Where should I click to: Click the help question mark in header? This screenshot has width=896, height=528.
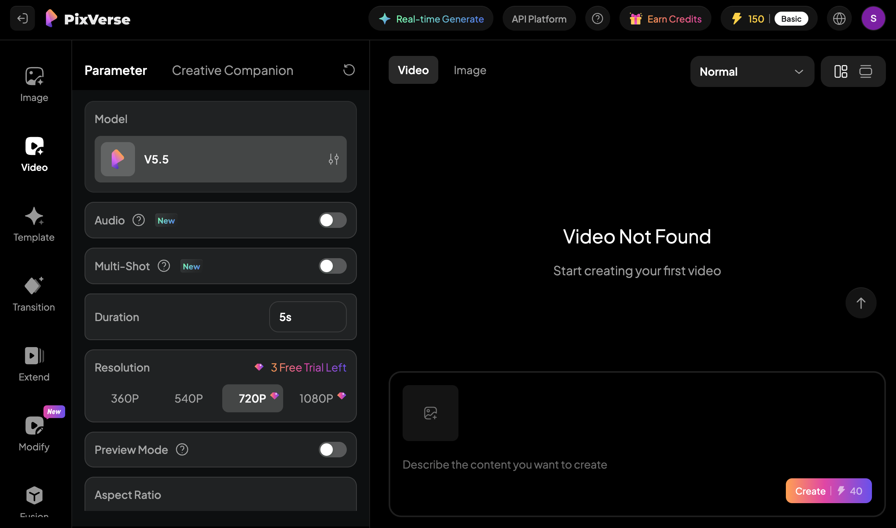point(597,19)
